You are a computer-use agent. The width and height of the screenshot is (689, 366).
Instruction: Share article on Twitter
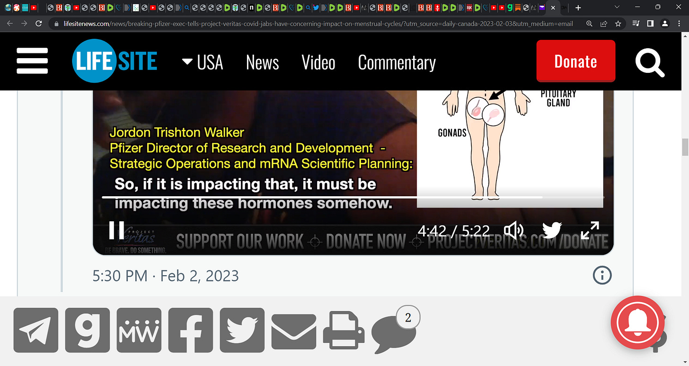[242, 330]
